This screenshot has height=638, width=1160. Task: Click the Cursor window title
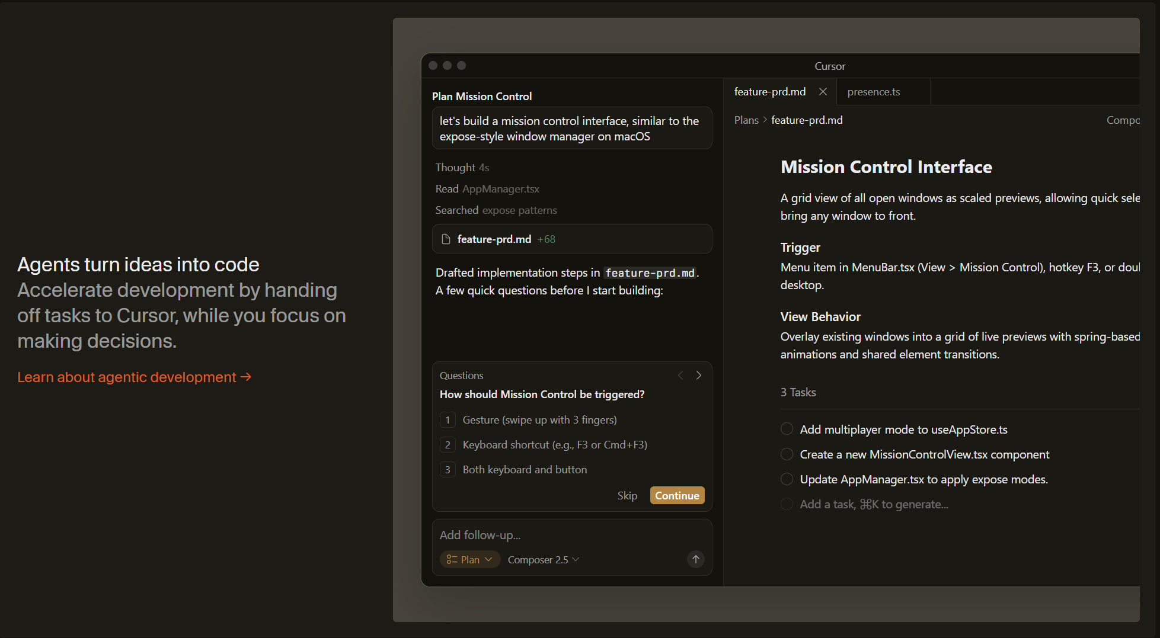coord(830,66)
